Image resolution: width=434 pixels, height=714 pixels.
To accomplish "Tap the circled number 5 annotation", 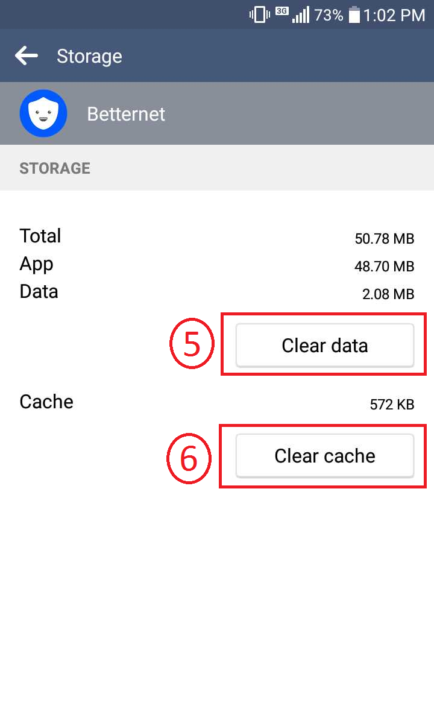I will [x=192, y=343].
